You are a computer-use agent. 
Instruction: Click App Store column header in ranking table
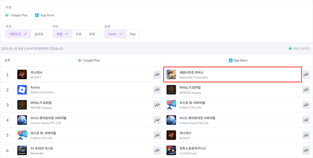[238, 60]
